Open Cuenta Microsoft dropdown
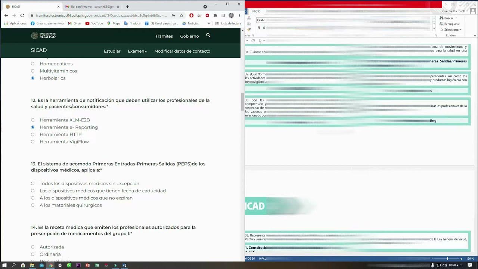478x269 pixels. pos(455,11)
